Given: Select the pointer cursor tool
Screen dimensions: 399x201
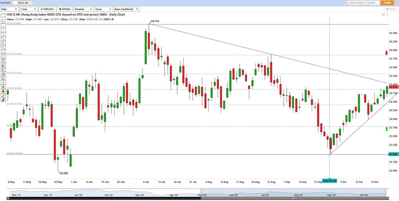Looking at the screenshot, I should pyautogui.click(x=3, y=21).
